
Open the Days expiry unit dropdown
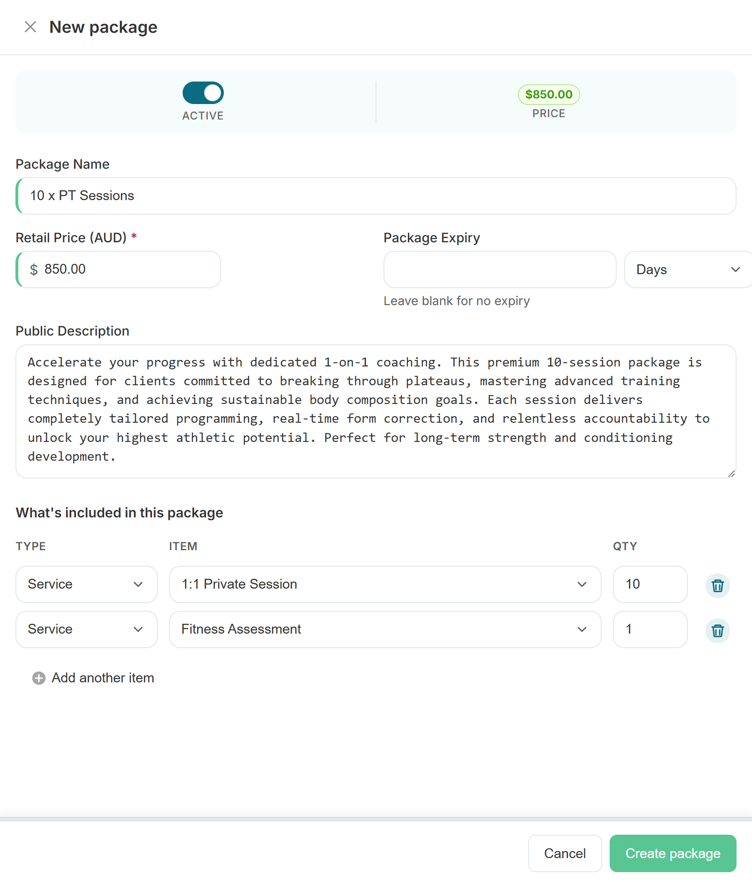coord(688,269)
